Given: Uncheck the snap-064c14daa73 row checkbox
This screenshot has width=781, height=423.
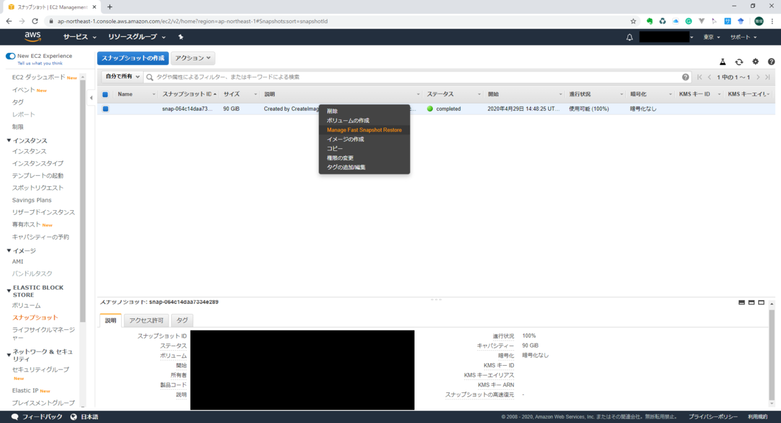Looking at the screenshot, I should click(x=105, y=109).
